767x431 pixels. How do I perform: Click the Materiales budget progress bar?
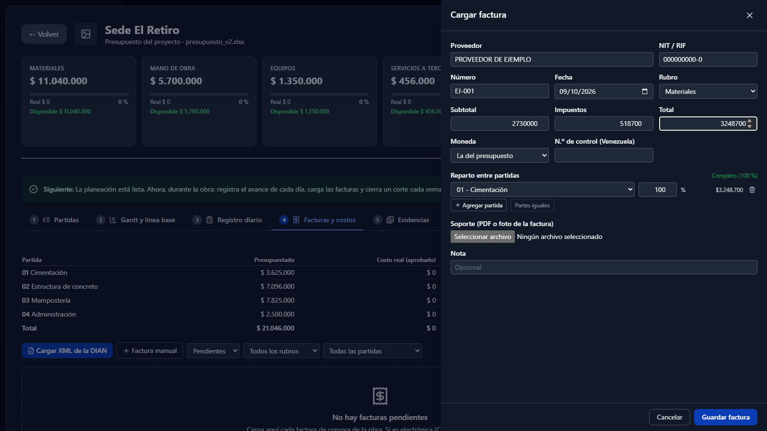[x=79, y=94]
